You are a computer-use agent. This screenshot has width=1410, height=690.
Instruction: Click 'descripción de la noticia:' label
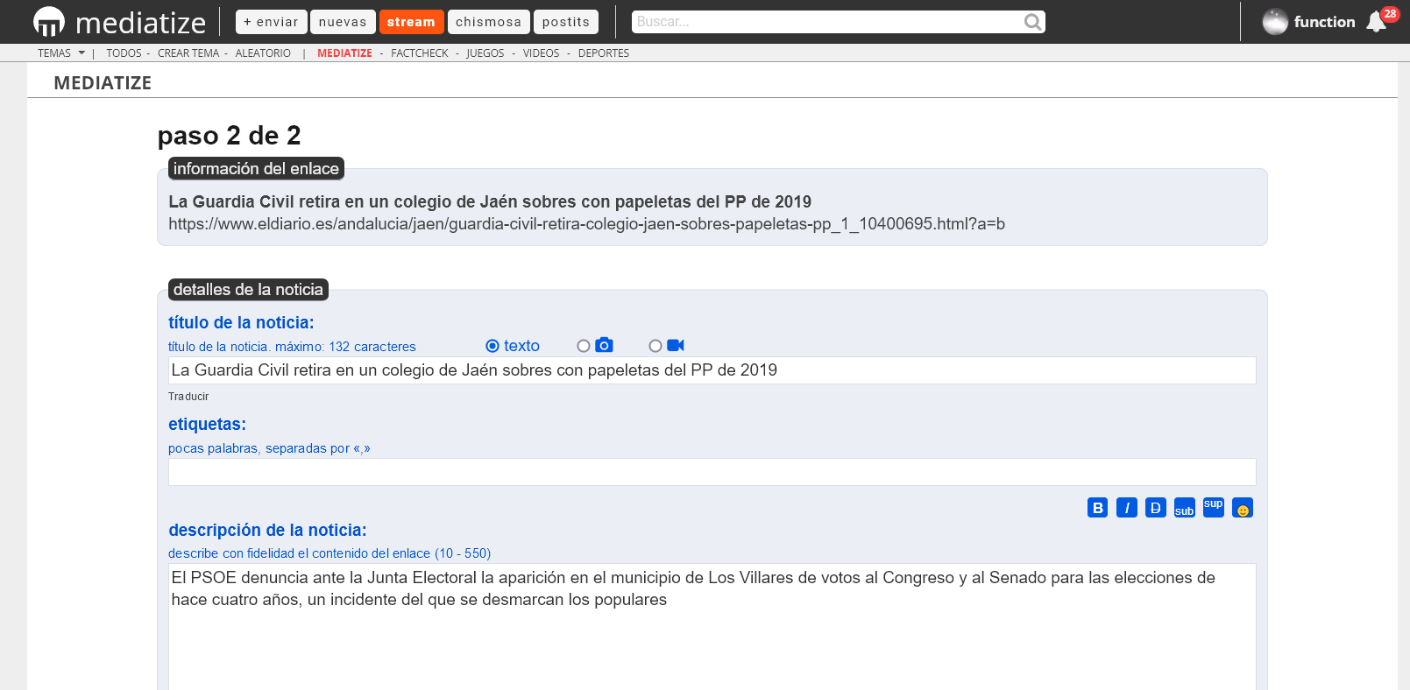pyautogui.click(x=267, y=531)
